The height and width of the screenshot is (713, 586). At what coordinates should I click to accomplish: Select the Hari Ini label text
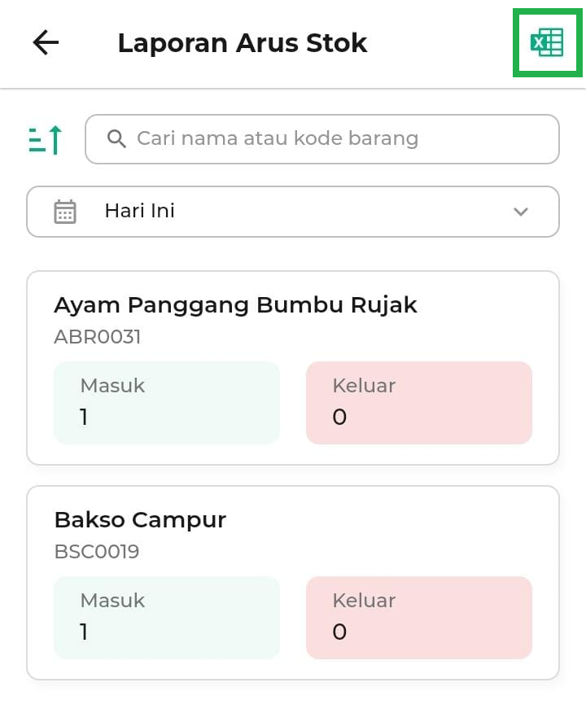coord(140,212)
